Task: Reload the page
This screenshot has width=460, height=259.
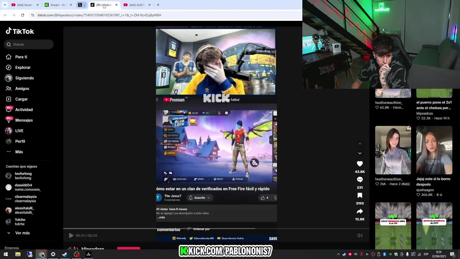Action: pyautogui.click(x=22, y=15)
